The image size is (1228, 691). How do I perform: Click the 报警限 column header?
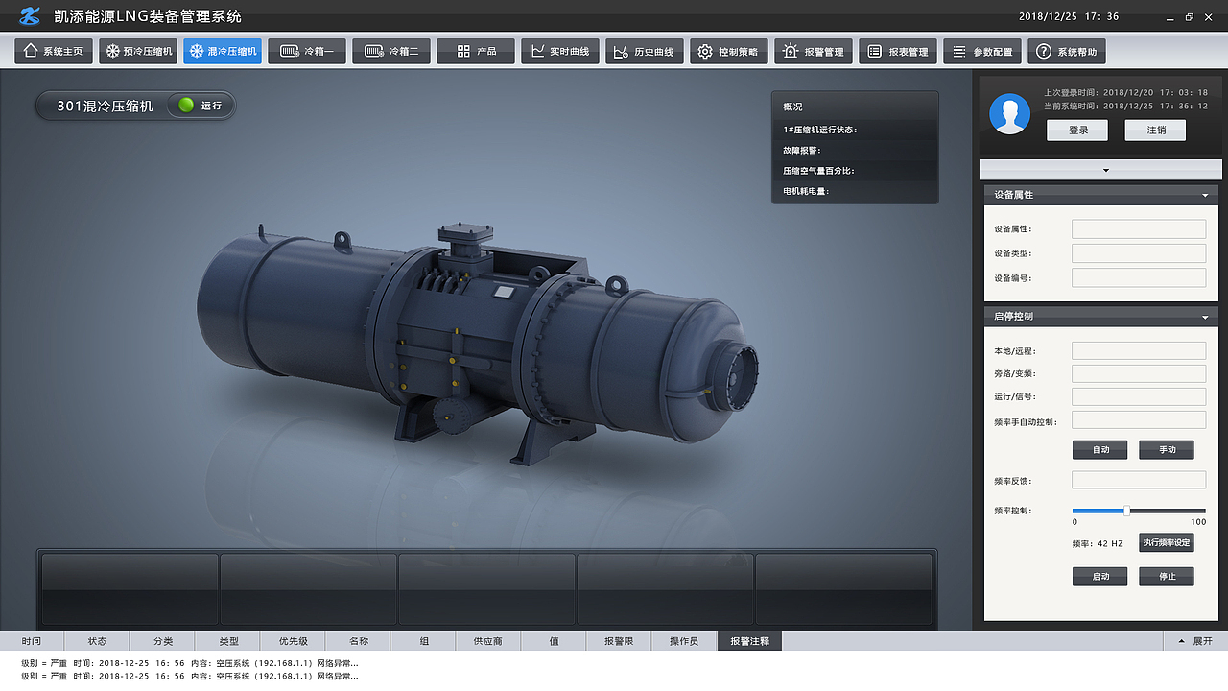[x=619, y=641]
